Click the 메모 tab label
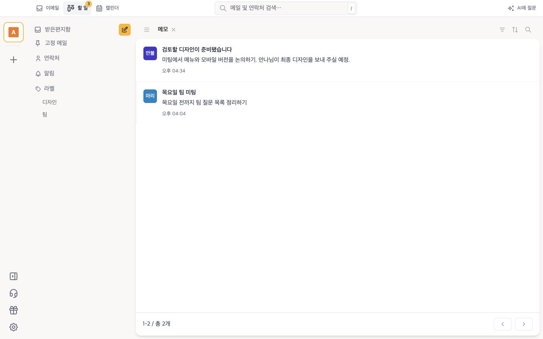The height and width of the screenshot is (339, 543). pos(163,29)
